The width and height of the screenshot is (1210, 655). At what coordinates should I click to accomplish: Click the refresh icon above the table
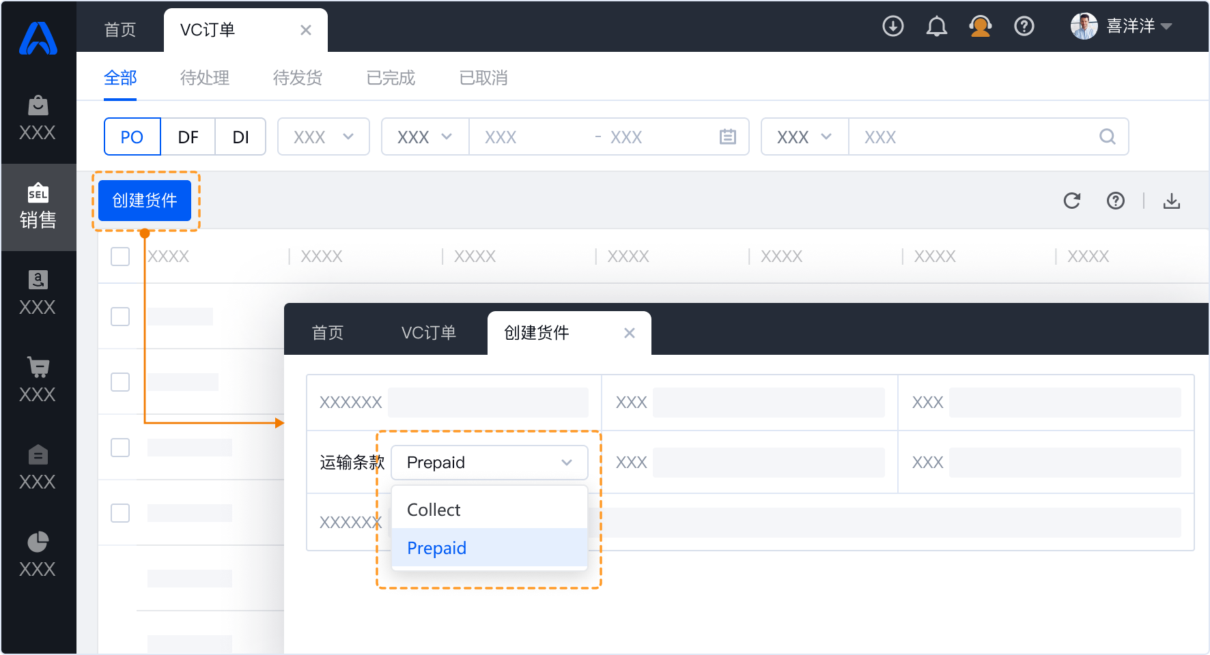(x=1071, y=201)
